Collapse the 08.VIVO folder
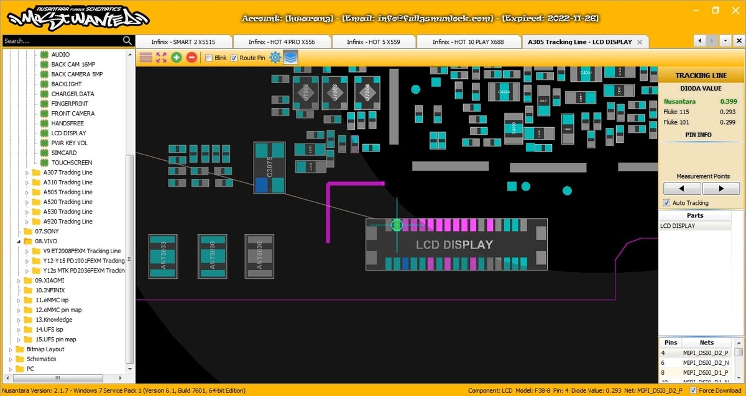The height and width of the screenshot is (396, 746). pos(19,241)
